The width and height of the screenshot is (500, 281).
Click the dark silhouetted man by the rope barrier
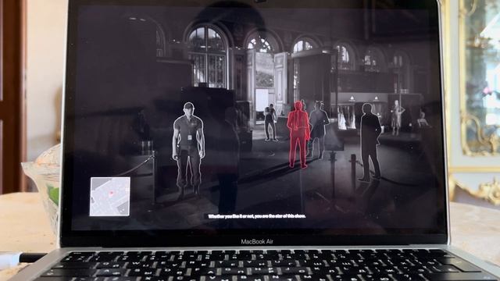[x=370, y=142]
